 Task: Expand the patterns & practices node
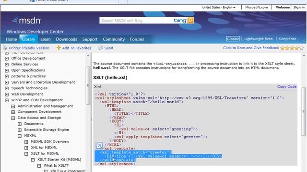pos(7,76)
